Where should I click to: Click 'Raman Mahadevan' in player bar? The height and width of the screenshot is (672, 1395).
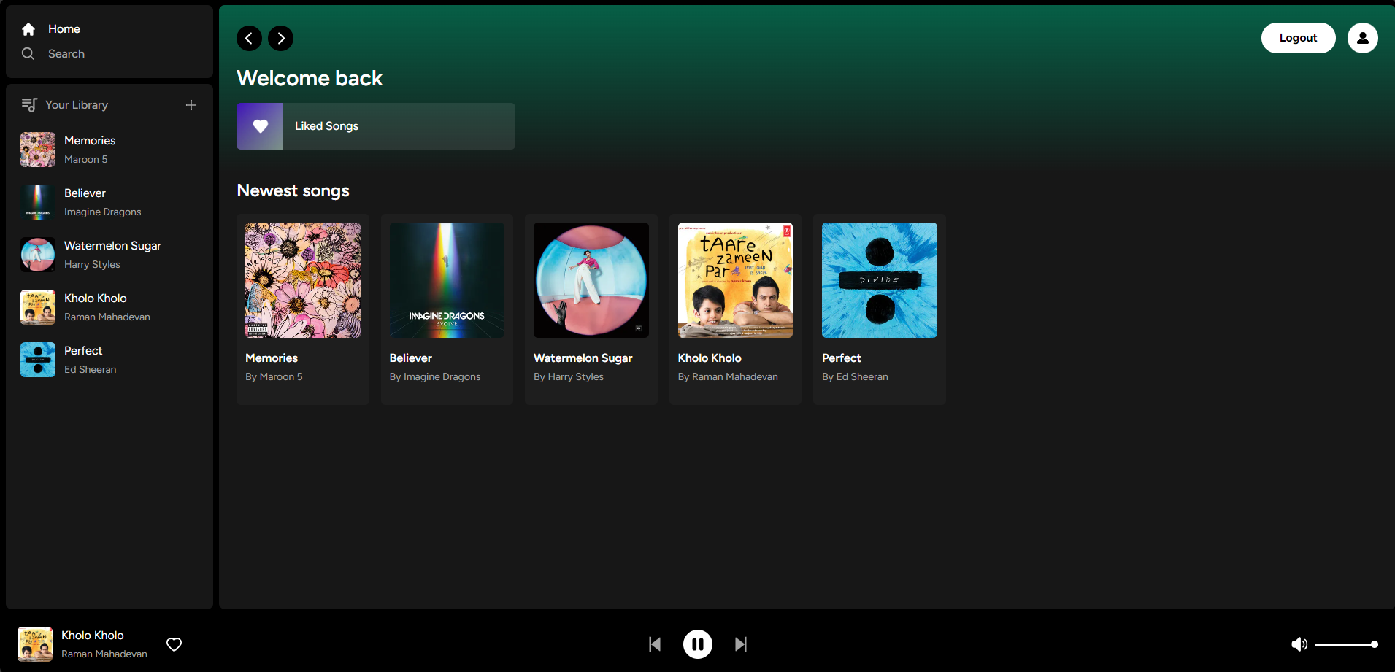[104, 654]
